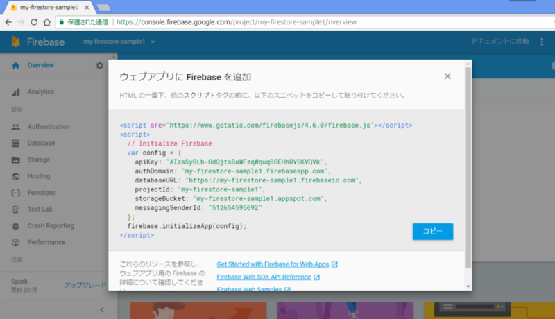This screenshot has height=319, width=555.
Task: Click the Authentication people icon
Action: pos(15,127)
